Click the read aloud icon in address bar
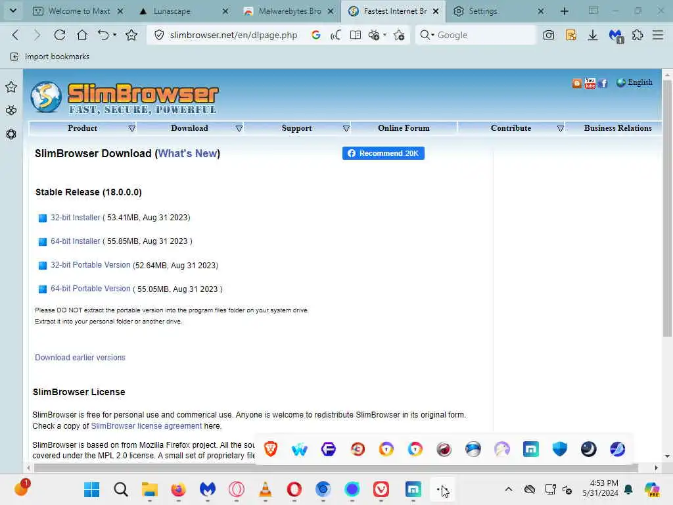Viewport: 673px width, 505px height. point(336,35)
